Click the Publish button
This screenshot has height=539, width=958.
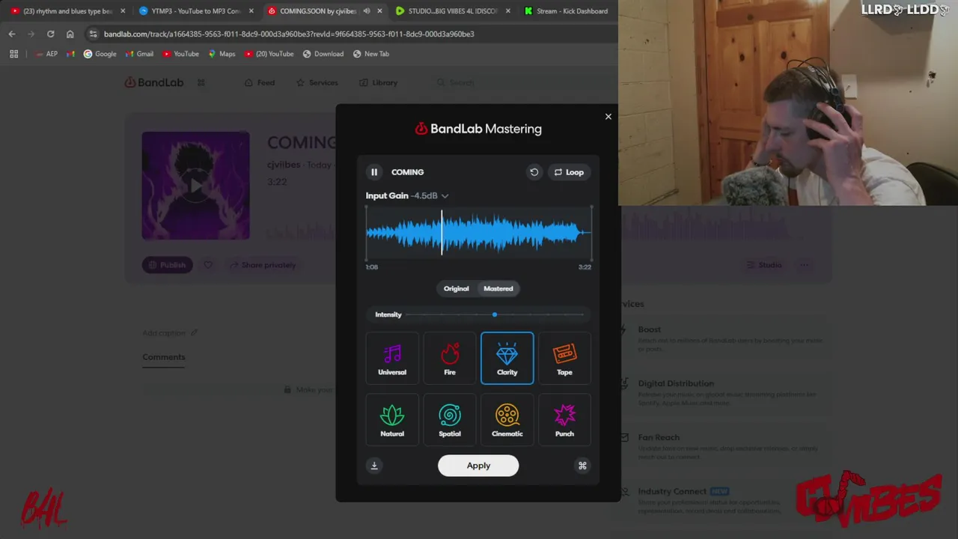(168, 265)
